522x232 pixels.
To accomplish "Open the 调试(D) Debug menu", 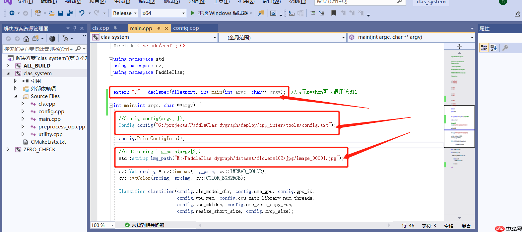I will click(x=147, y=2).
